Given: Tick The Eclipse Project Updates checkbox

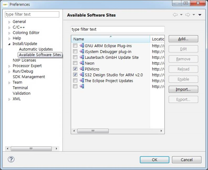Looking at the screenshot, I should 75,80.
